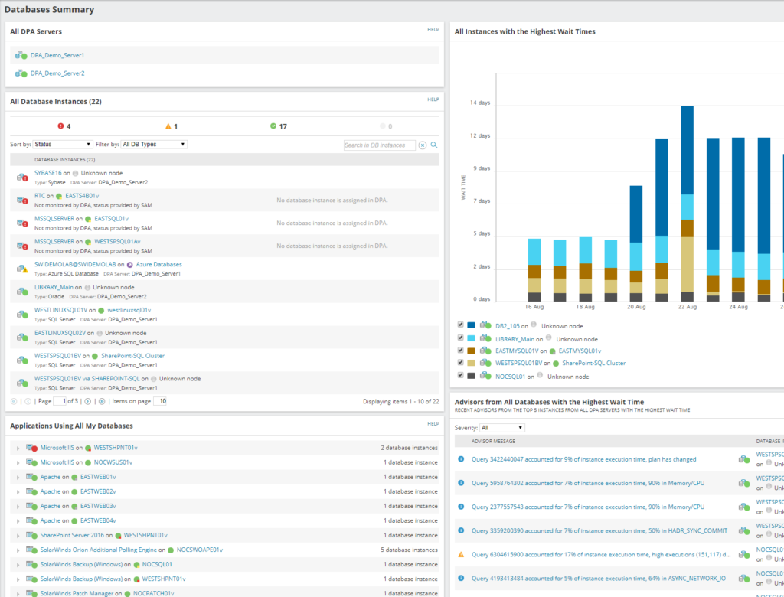
Task: Click the DPA_Demo_Server2 server status icon
Action: (21, 73)
